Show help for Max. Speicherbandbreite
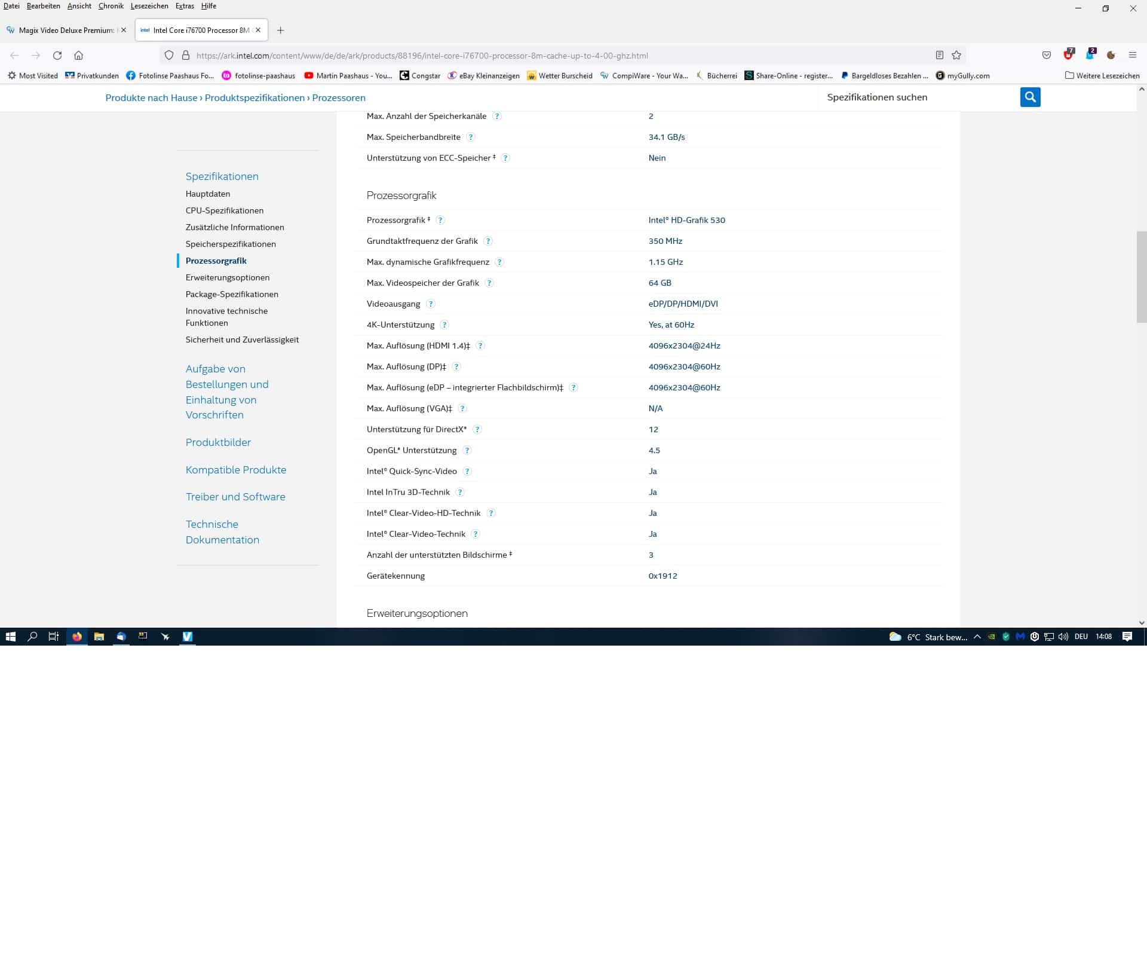1147x972 pixels. click(471, 137)
